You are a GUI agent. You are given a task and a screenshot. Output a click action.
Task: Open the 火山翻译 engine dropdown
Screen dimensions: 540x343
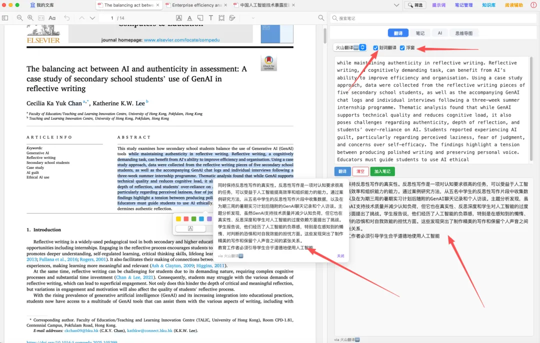point(350,47)
